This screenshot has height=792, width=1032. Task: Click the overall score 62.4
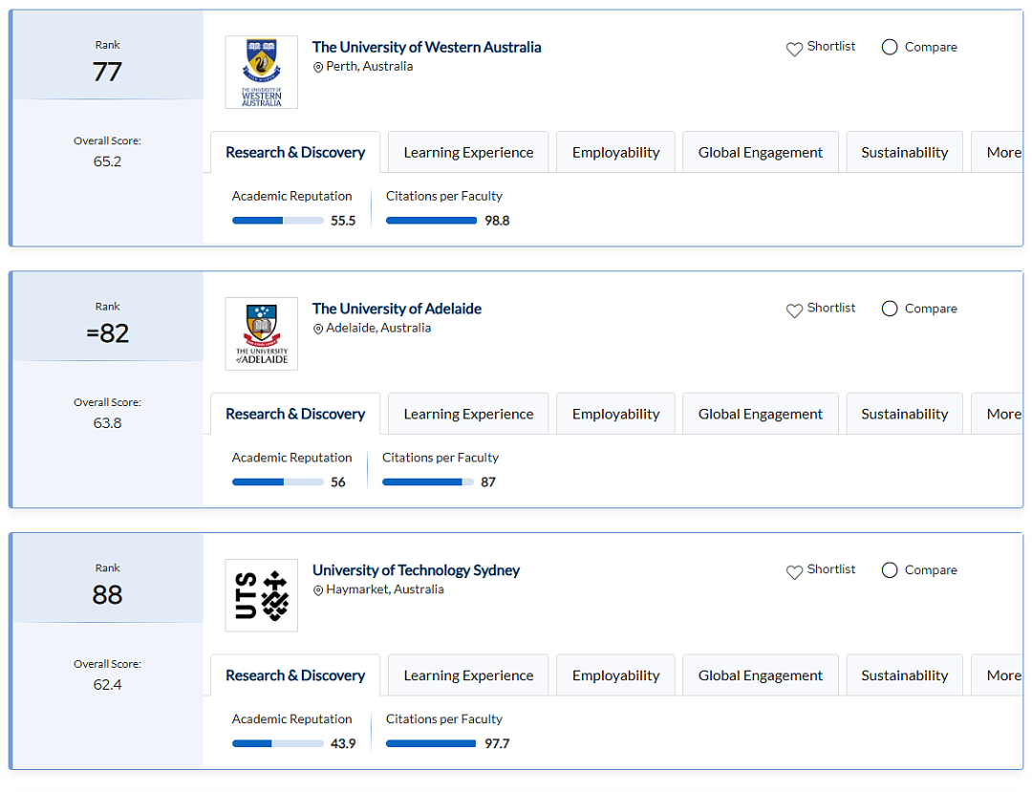tap(107, 684)
